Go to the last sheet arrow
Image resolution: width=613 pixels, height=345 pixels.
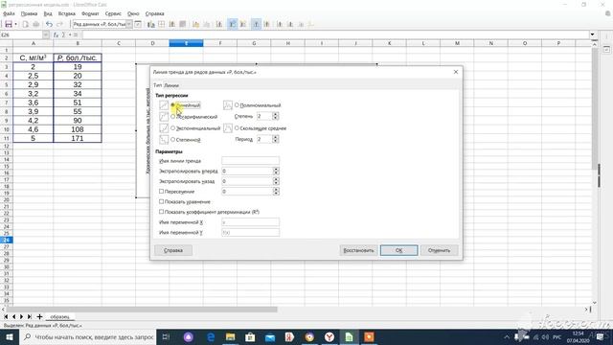click(x=30, y=316)
